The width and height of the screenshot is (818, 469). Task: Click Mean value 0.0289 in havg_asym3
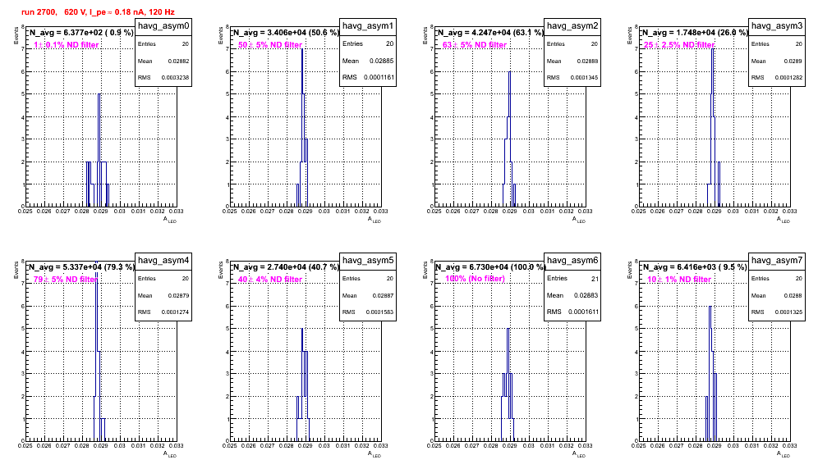[x=793, y=61]
